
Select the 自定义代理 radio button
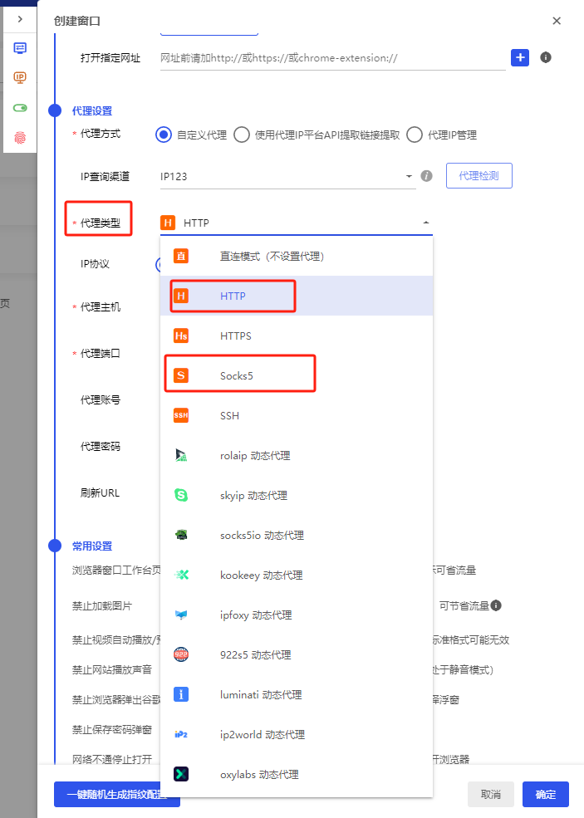click(x=164, y=135)
